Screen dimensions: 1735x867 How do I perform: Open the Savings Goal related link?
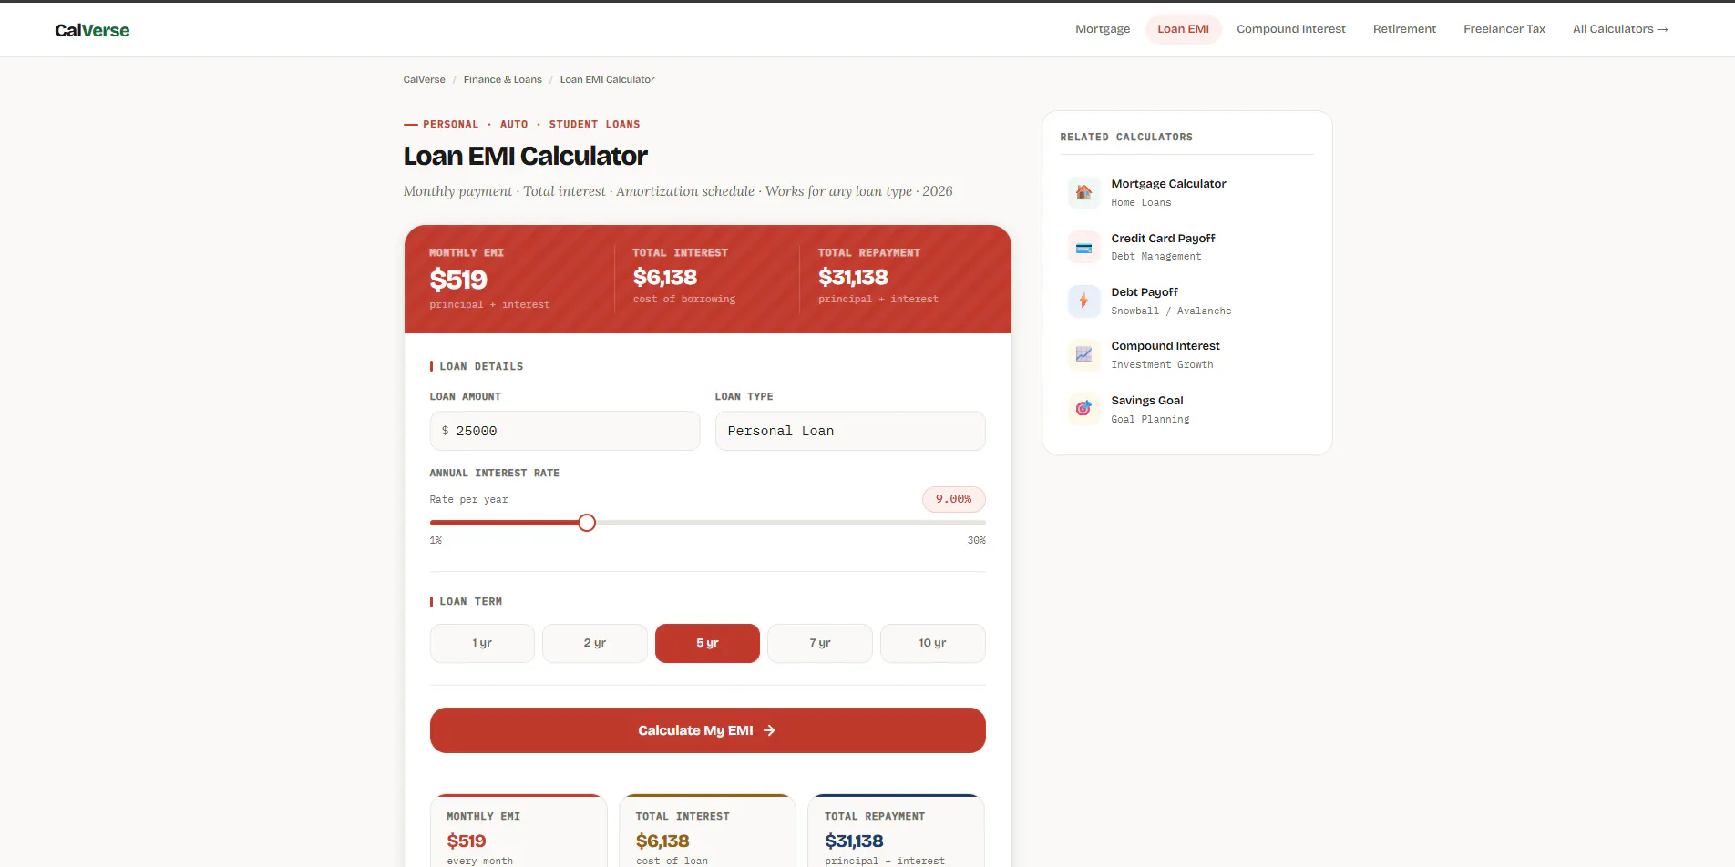tap(1187, 409)
